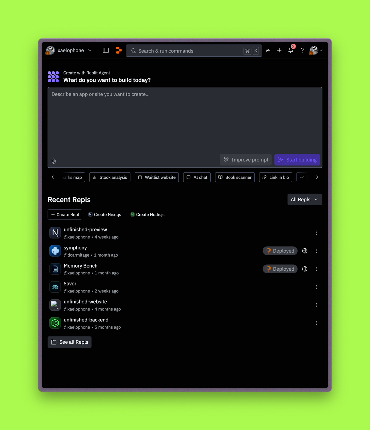
Task: Open the more options menu for unfinished-preview
Action: [x=316, y=233]
